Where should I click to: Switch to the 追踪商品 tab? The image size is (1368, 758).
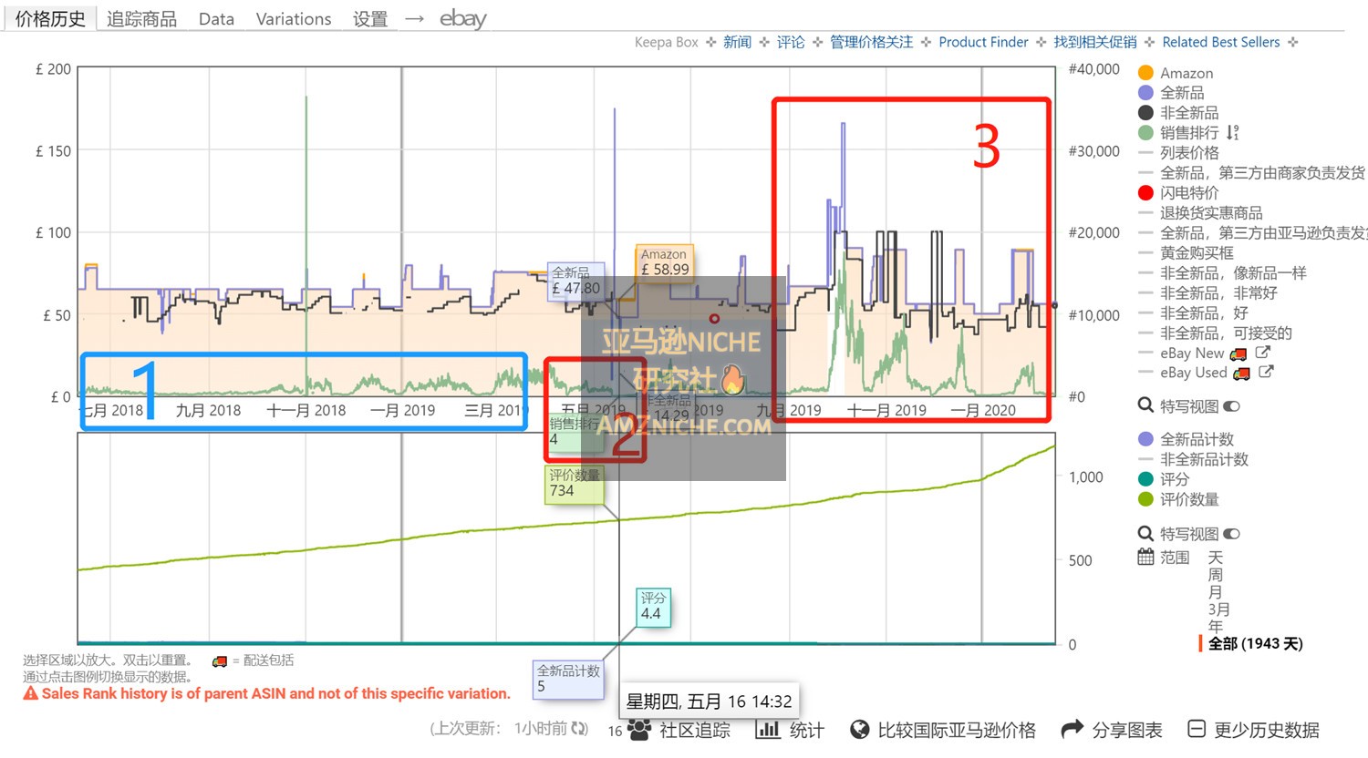pos(141,18)
